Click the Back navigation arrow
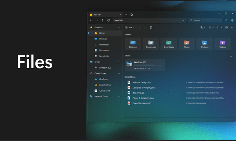Image resolution: width=236 pixels, height=141 pixels. coord(91,20)
